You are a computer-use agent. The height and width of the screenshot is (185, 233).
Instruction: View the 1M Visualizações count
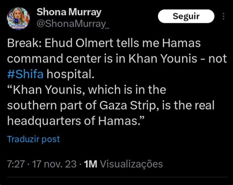coord(123,164)
